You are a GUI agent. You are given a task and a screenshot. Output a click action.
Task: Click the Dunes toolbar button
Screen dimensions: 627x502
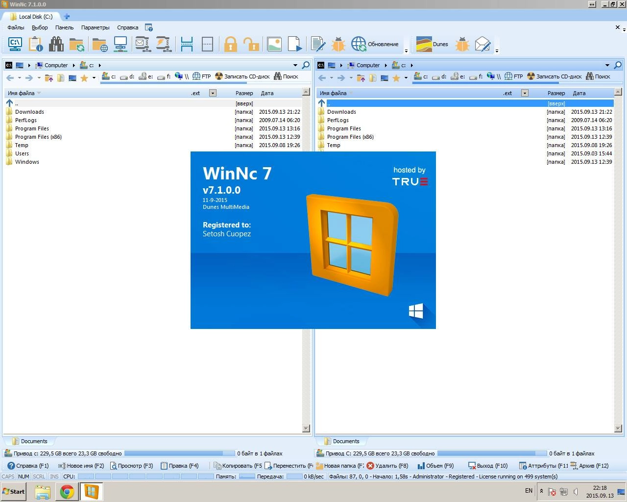coord(432,44)
